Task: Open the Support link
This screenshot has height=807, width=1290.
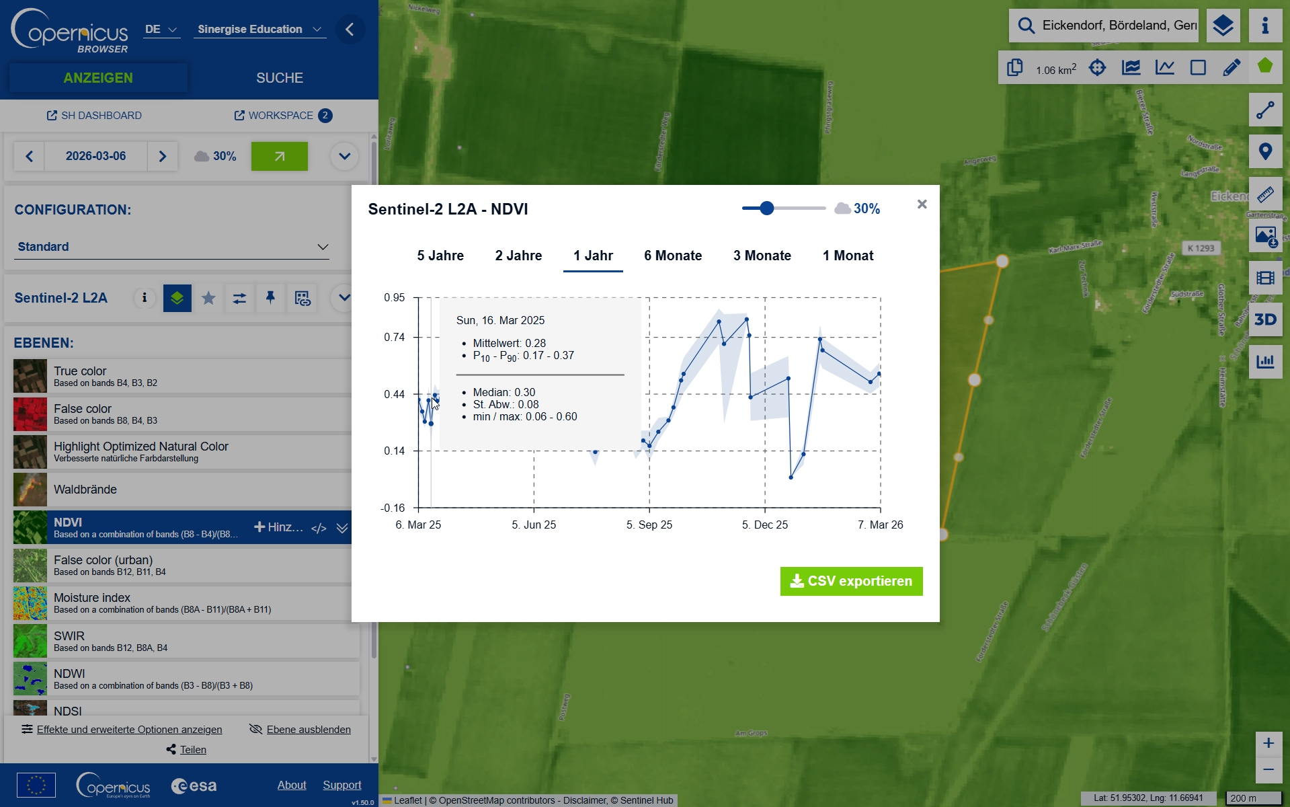Action: click(x=342, y=785)
